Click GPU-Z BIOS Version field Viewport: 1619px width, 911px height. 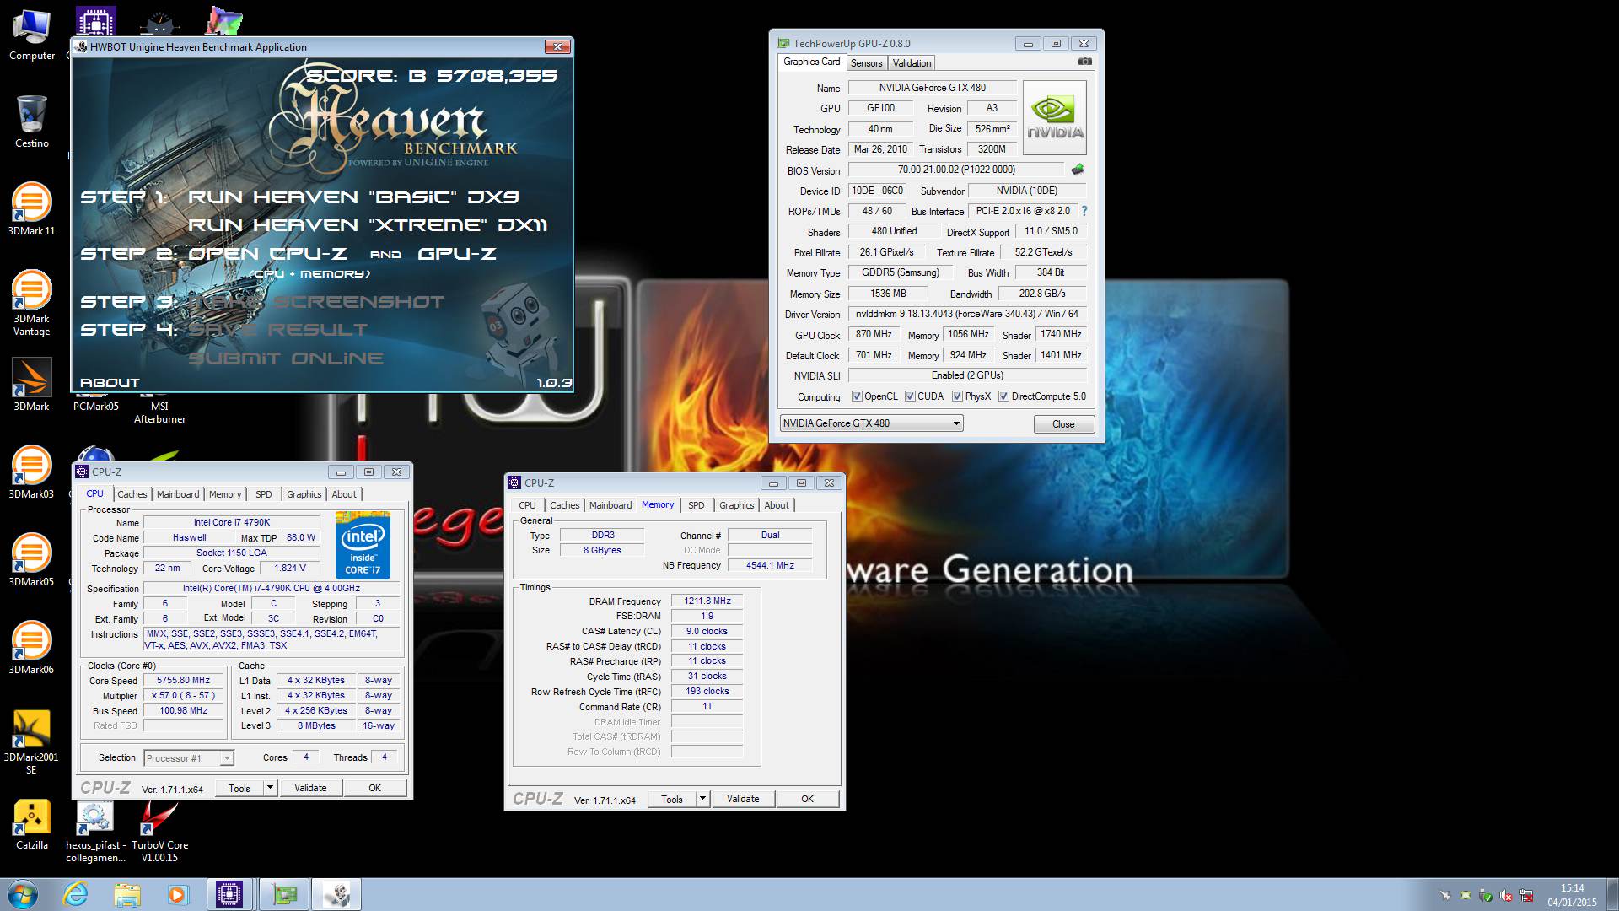click(x=956, y=170)
